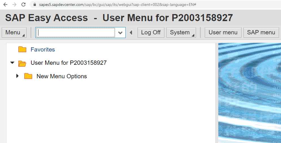281x143 pixels.
Task: Click the New Menu Options folder icon
Action: point(28,76)
